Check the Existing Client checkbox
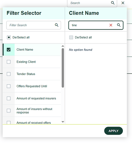Viewport: 132px width, 147px height. [9, 62]
